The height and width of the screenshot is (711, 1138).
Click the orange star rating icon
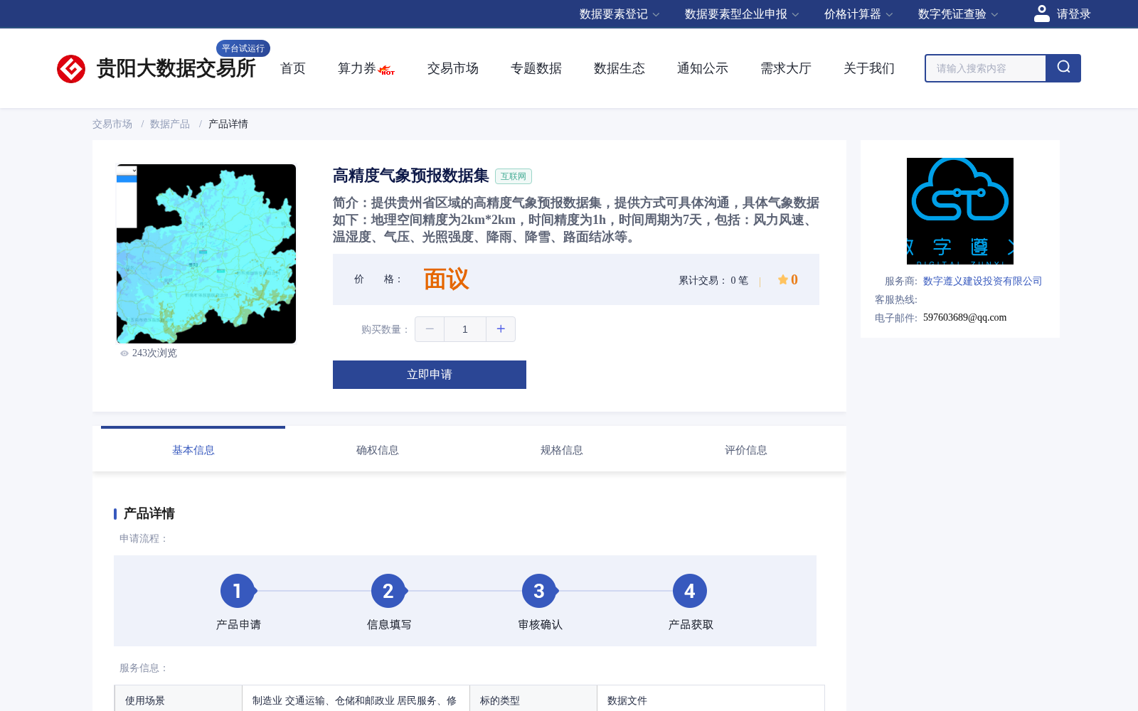[x=783, y=279]
